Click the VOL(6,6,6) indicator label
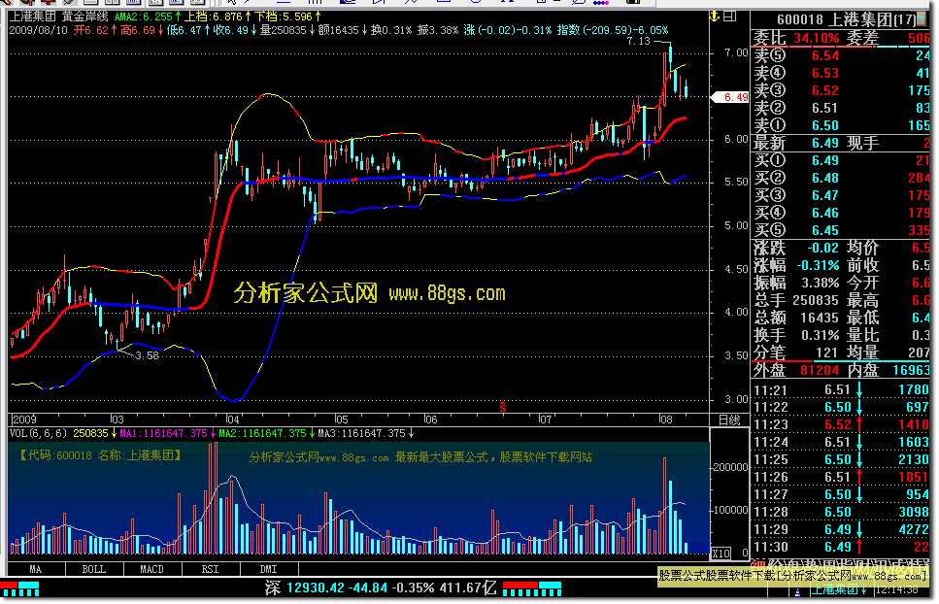 point(40,433)
